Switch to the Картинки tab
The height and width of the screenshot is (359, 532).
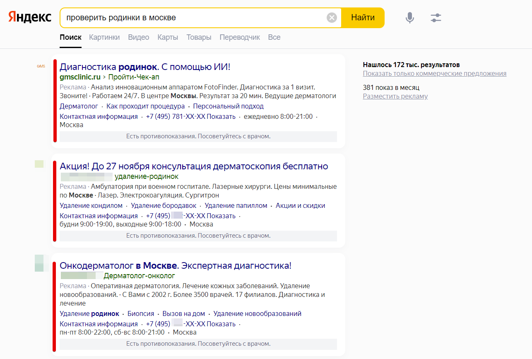[x=104, y=37]
